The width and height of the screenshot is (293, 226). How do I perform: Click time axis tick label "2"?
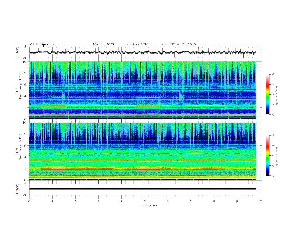coord(75,201)
